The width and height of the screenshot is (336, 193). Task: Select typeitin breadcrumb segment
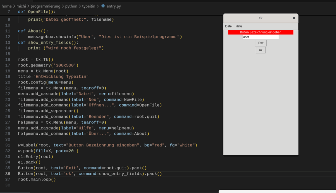[x=89, y=6]
